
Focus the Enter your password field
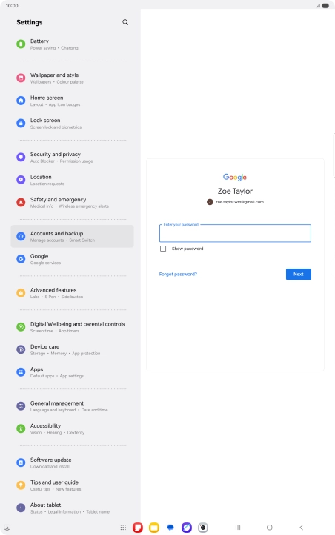click(235, 233)
